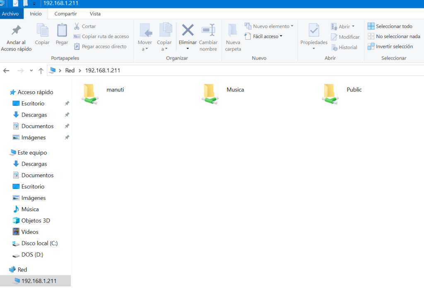Click the pin icon next to Descargas

click(x=67, y=115)
